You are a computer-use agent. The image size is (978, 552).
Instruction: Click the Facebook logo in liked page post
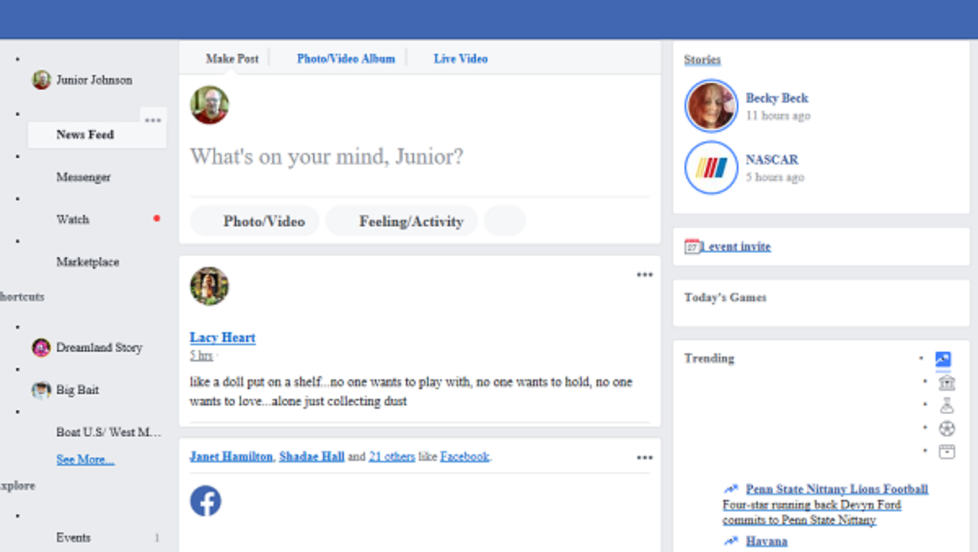[205, 501]
